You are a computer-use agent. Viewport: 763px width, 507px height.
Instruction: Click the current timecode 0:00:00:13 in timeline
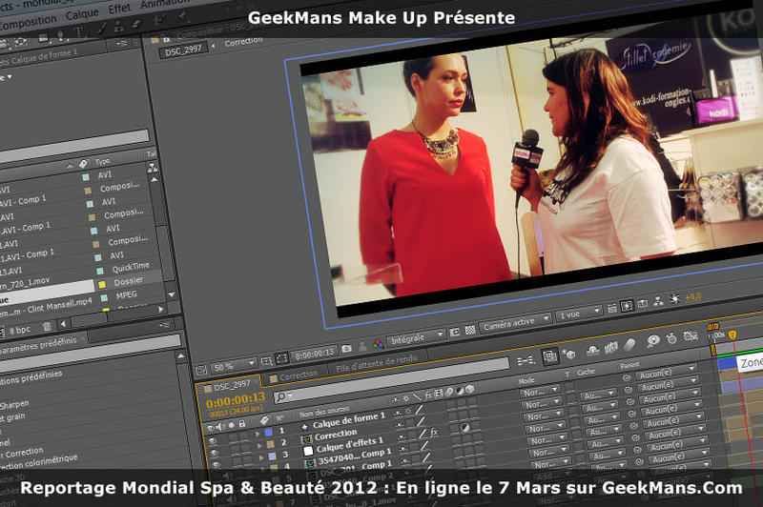[x=235, y=402]
